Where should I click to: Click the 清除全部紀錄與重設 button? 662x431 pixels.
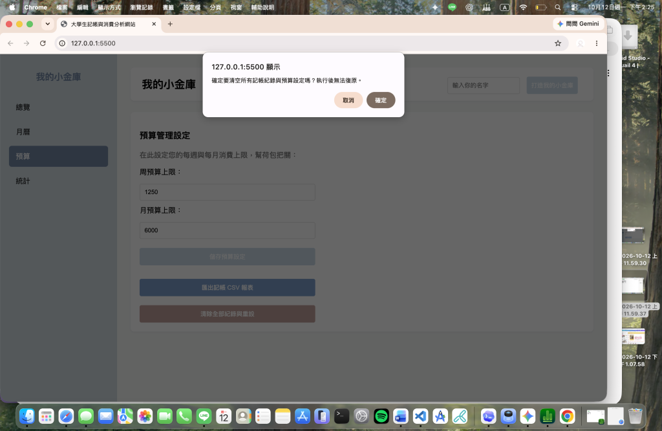(x=227, y=314)
